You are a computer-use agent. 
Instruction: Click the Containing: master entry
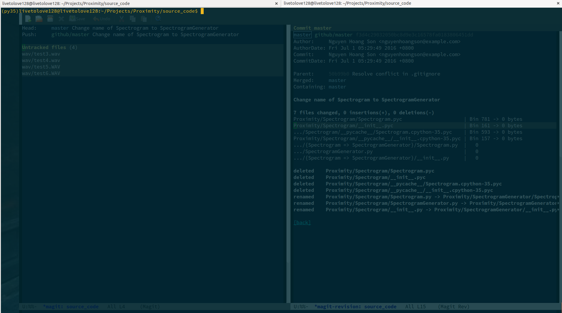tap(320, 87)
